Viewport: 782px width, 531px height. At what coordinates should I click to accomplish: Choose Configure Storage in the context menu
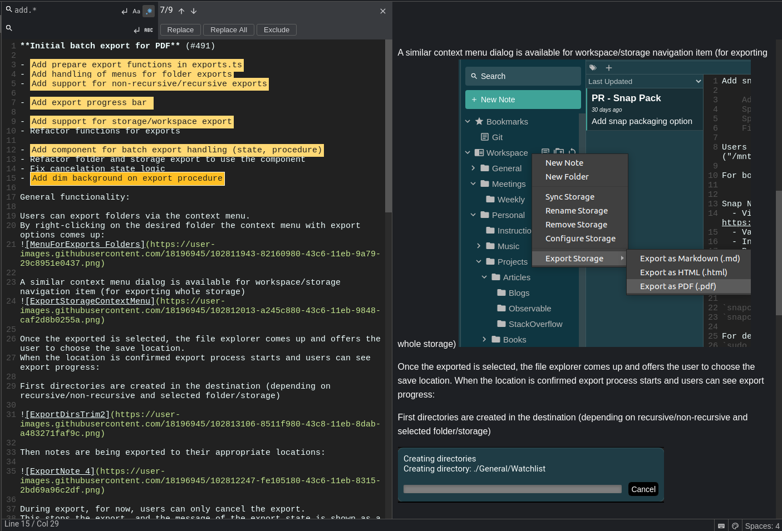(x=580, y=239)
